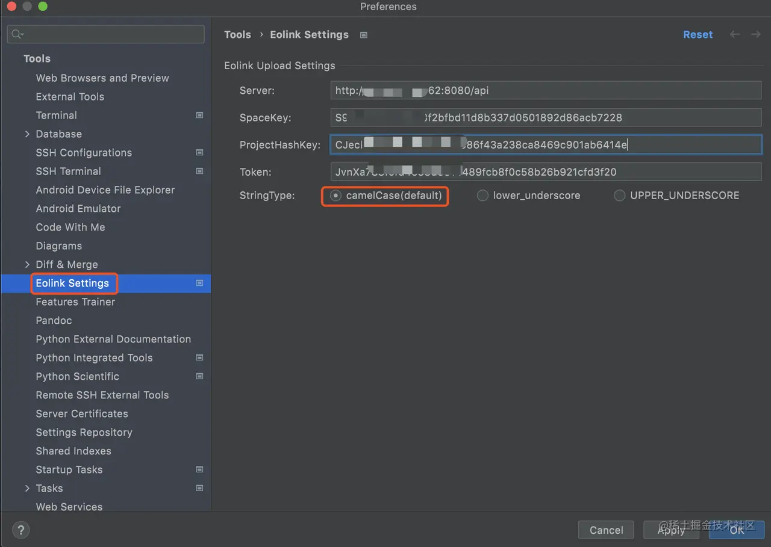771x547 pixels.
Task: Click the red close window button
Action: coord(11,7)
